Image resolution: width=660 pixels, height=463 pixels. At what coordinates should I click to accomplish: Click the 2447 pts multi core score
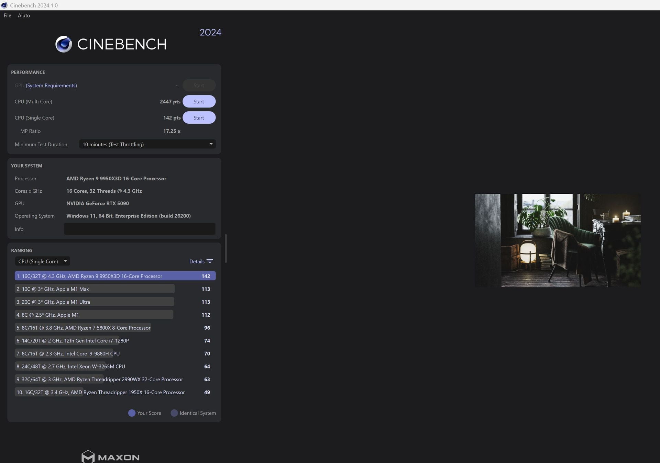pyautogui.click(x=170, y=102)
